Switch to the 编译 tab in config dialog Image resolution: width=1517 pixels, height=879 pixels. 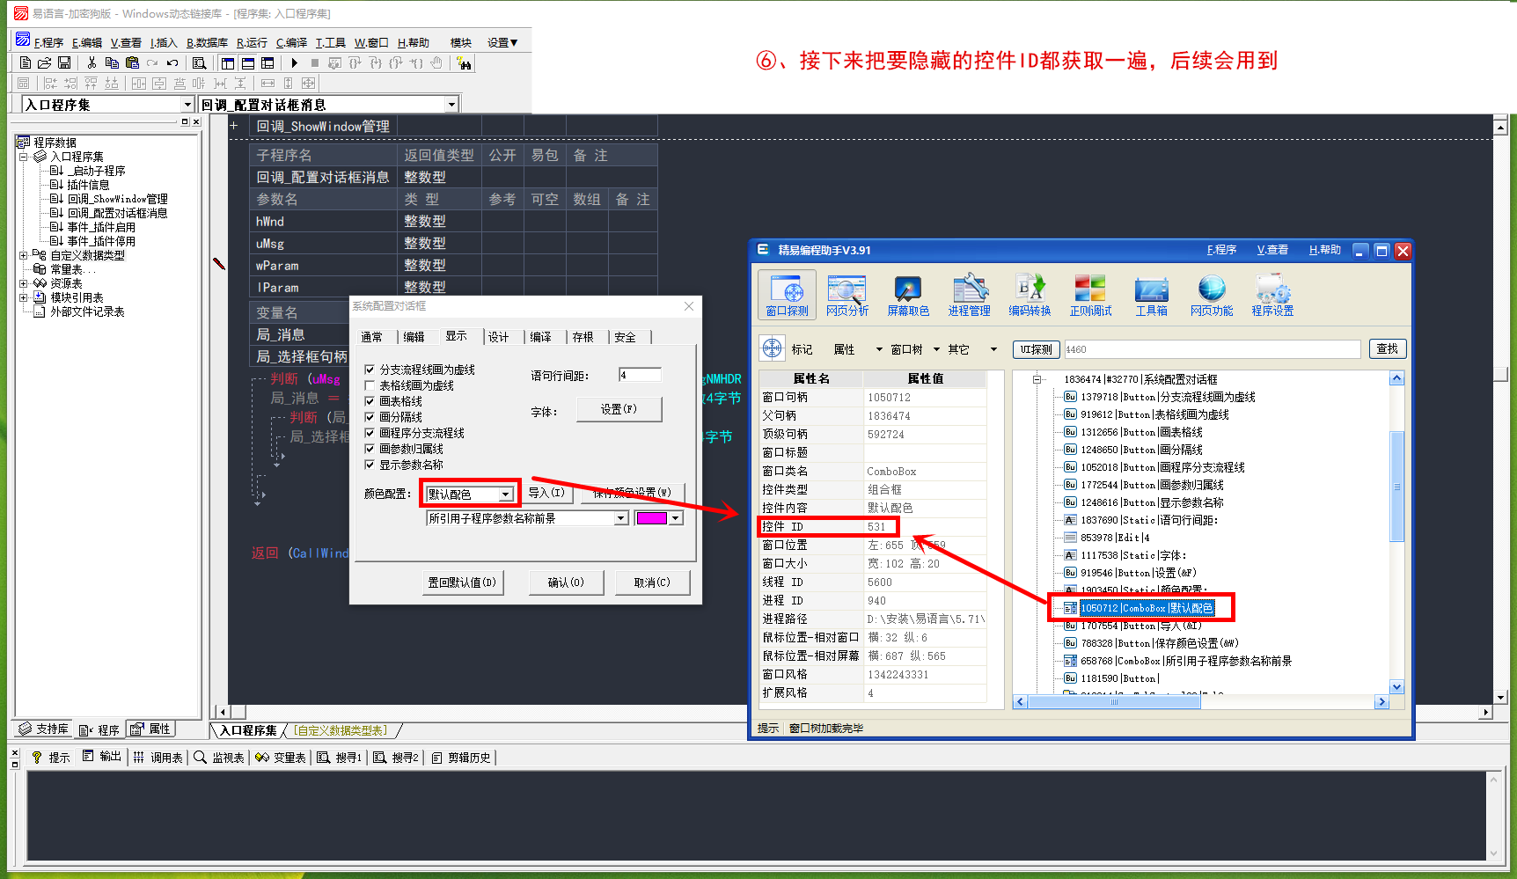pyautogui.click(x=540, y=337)
